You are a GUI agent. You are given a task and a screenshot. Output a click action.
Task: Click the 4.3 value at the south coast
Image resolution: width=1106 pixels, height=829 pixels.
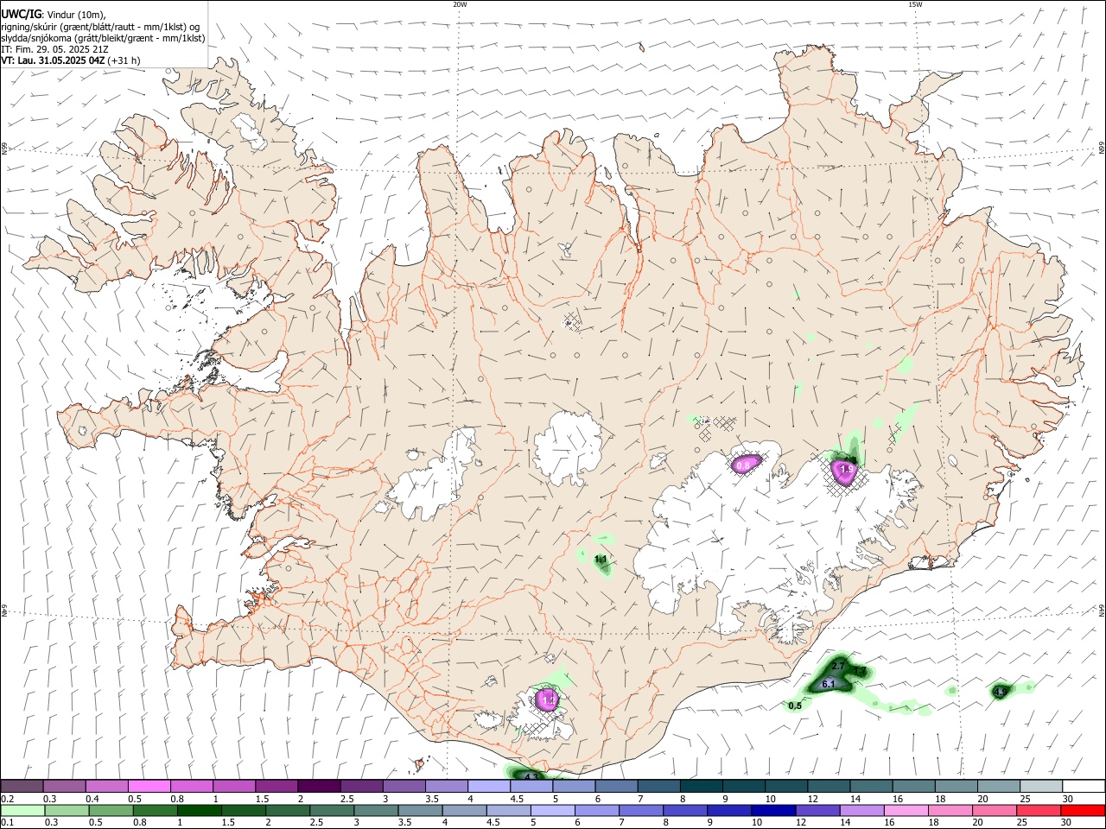(531, 776)
